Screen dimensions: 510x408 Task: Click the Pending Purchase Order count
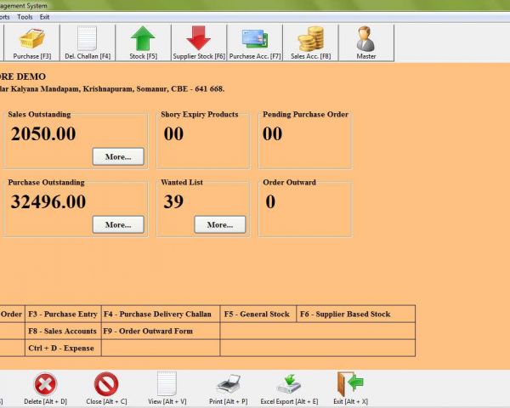point(272,134)
